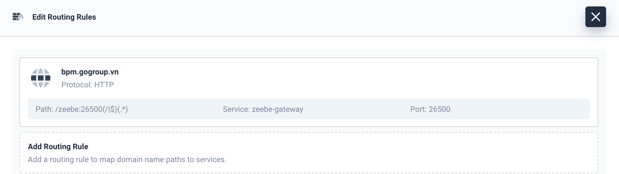Image resolution: width=619 pixels, height=174 pixels.
Task: Click the Port: 26500 value
Action: tap(430, 109)
